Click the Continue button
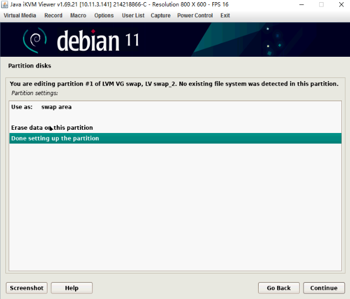The image size is (350, 299). coord(324,288)
